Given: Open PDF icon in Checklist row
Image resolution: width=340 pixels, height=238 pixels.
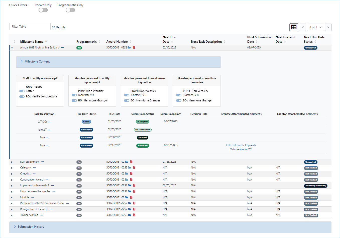Looking at the screenshot, I should point(131,173).
